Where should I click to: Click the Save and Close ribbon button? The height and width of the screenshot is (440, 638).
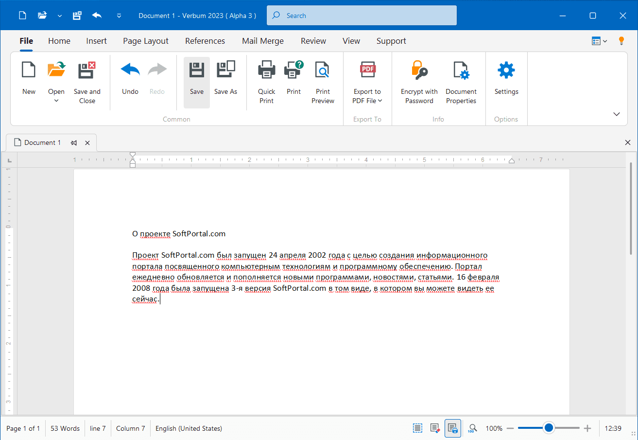click(x=87, y=83)
